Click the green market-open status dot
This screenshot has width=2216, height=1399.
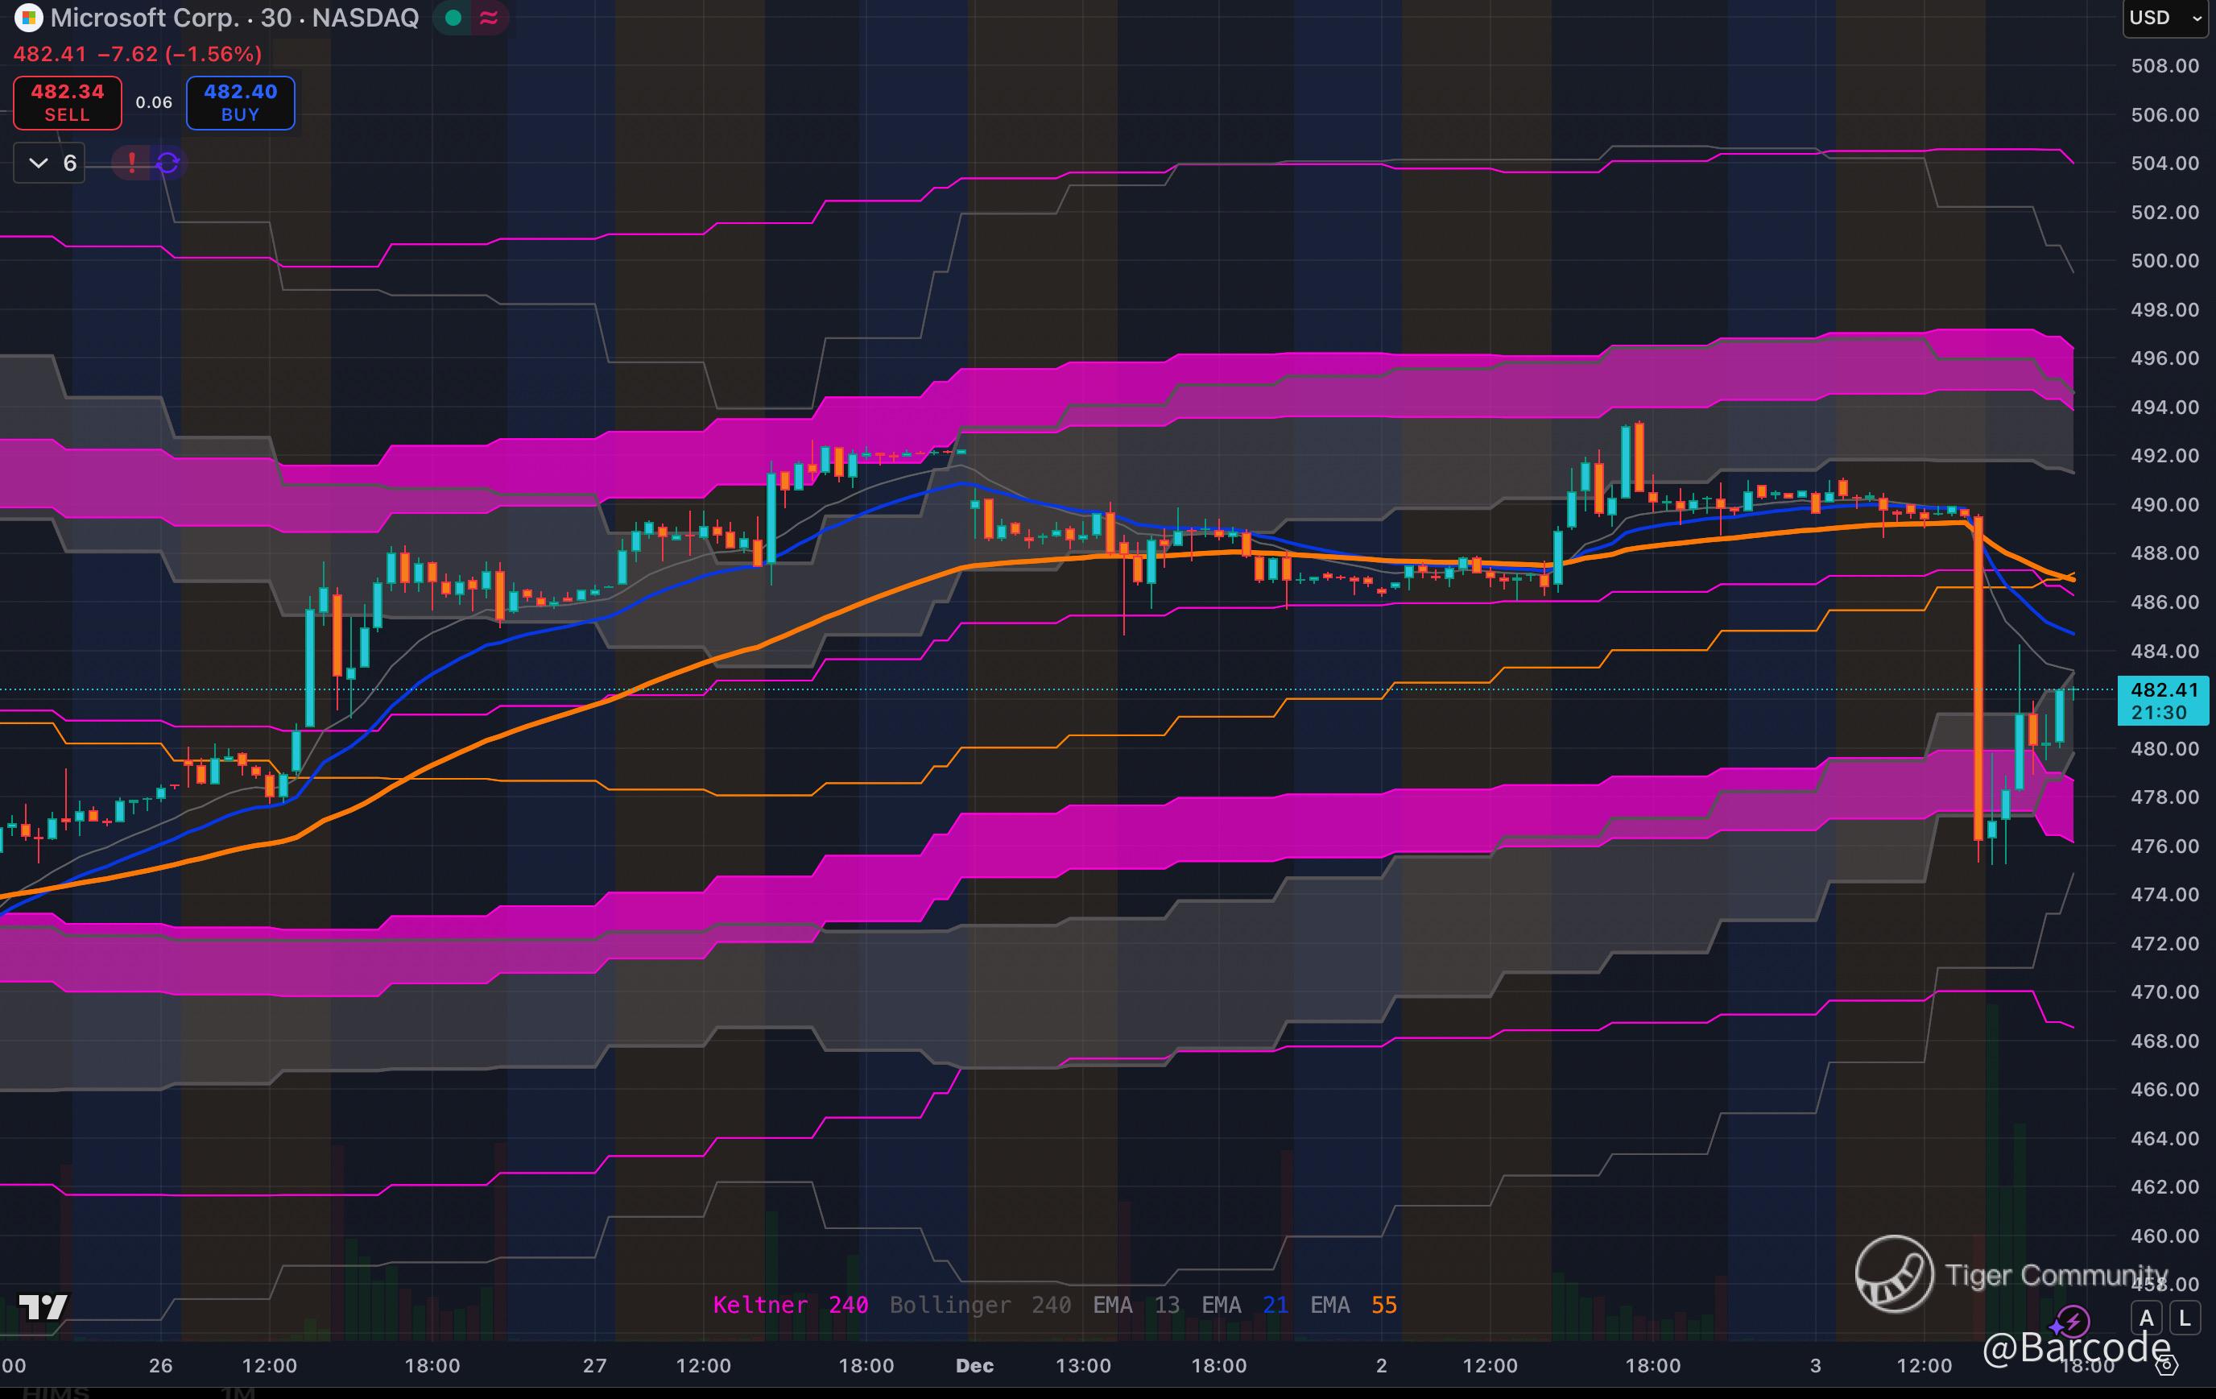[x=453, y=18]
